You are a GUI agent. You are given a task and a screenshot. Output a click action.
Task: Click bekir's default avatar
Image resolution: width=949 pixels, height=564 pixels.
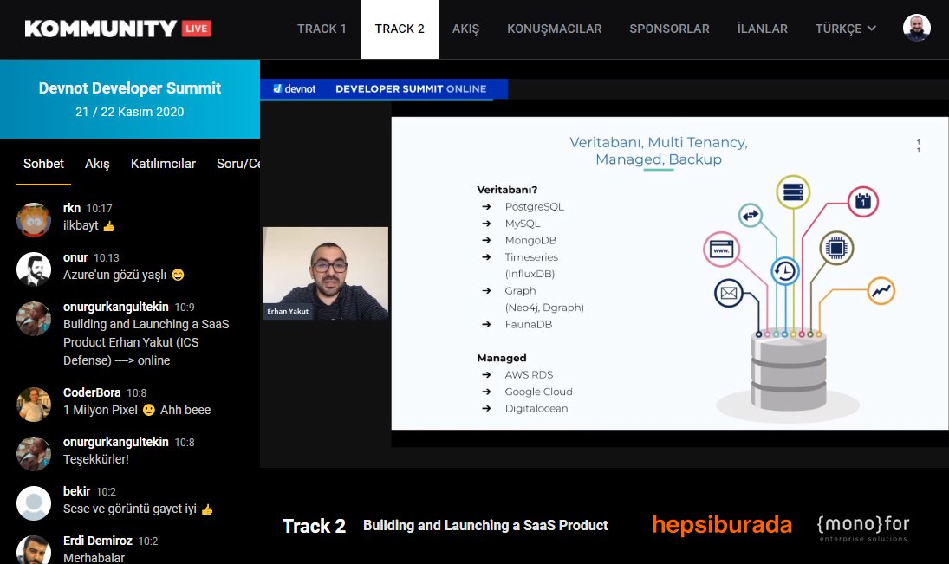coord(33,502)
